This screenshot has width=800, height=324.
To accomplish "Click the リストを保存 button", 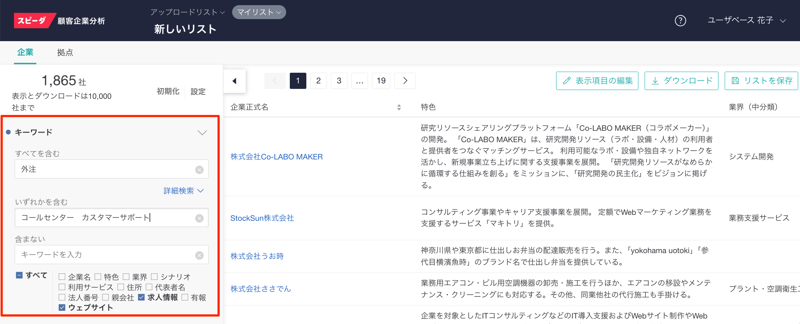I will (761, 81).
